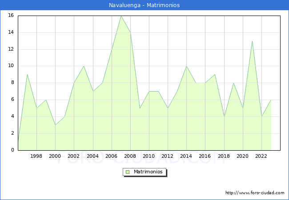Click the 2000 low point at value 3
The height and width of the screenshot is (200, 289).
point(55,125)
